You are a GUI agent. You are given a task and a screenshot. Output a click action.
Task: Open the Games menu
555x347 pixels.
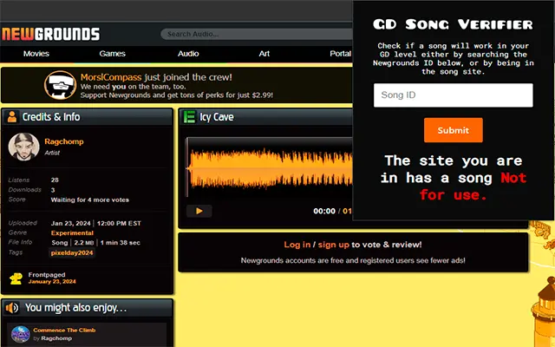[112, 54]
